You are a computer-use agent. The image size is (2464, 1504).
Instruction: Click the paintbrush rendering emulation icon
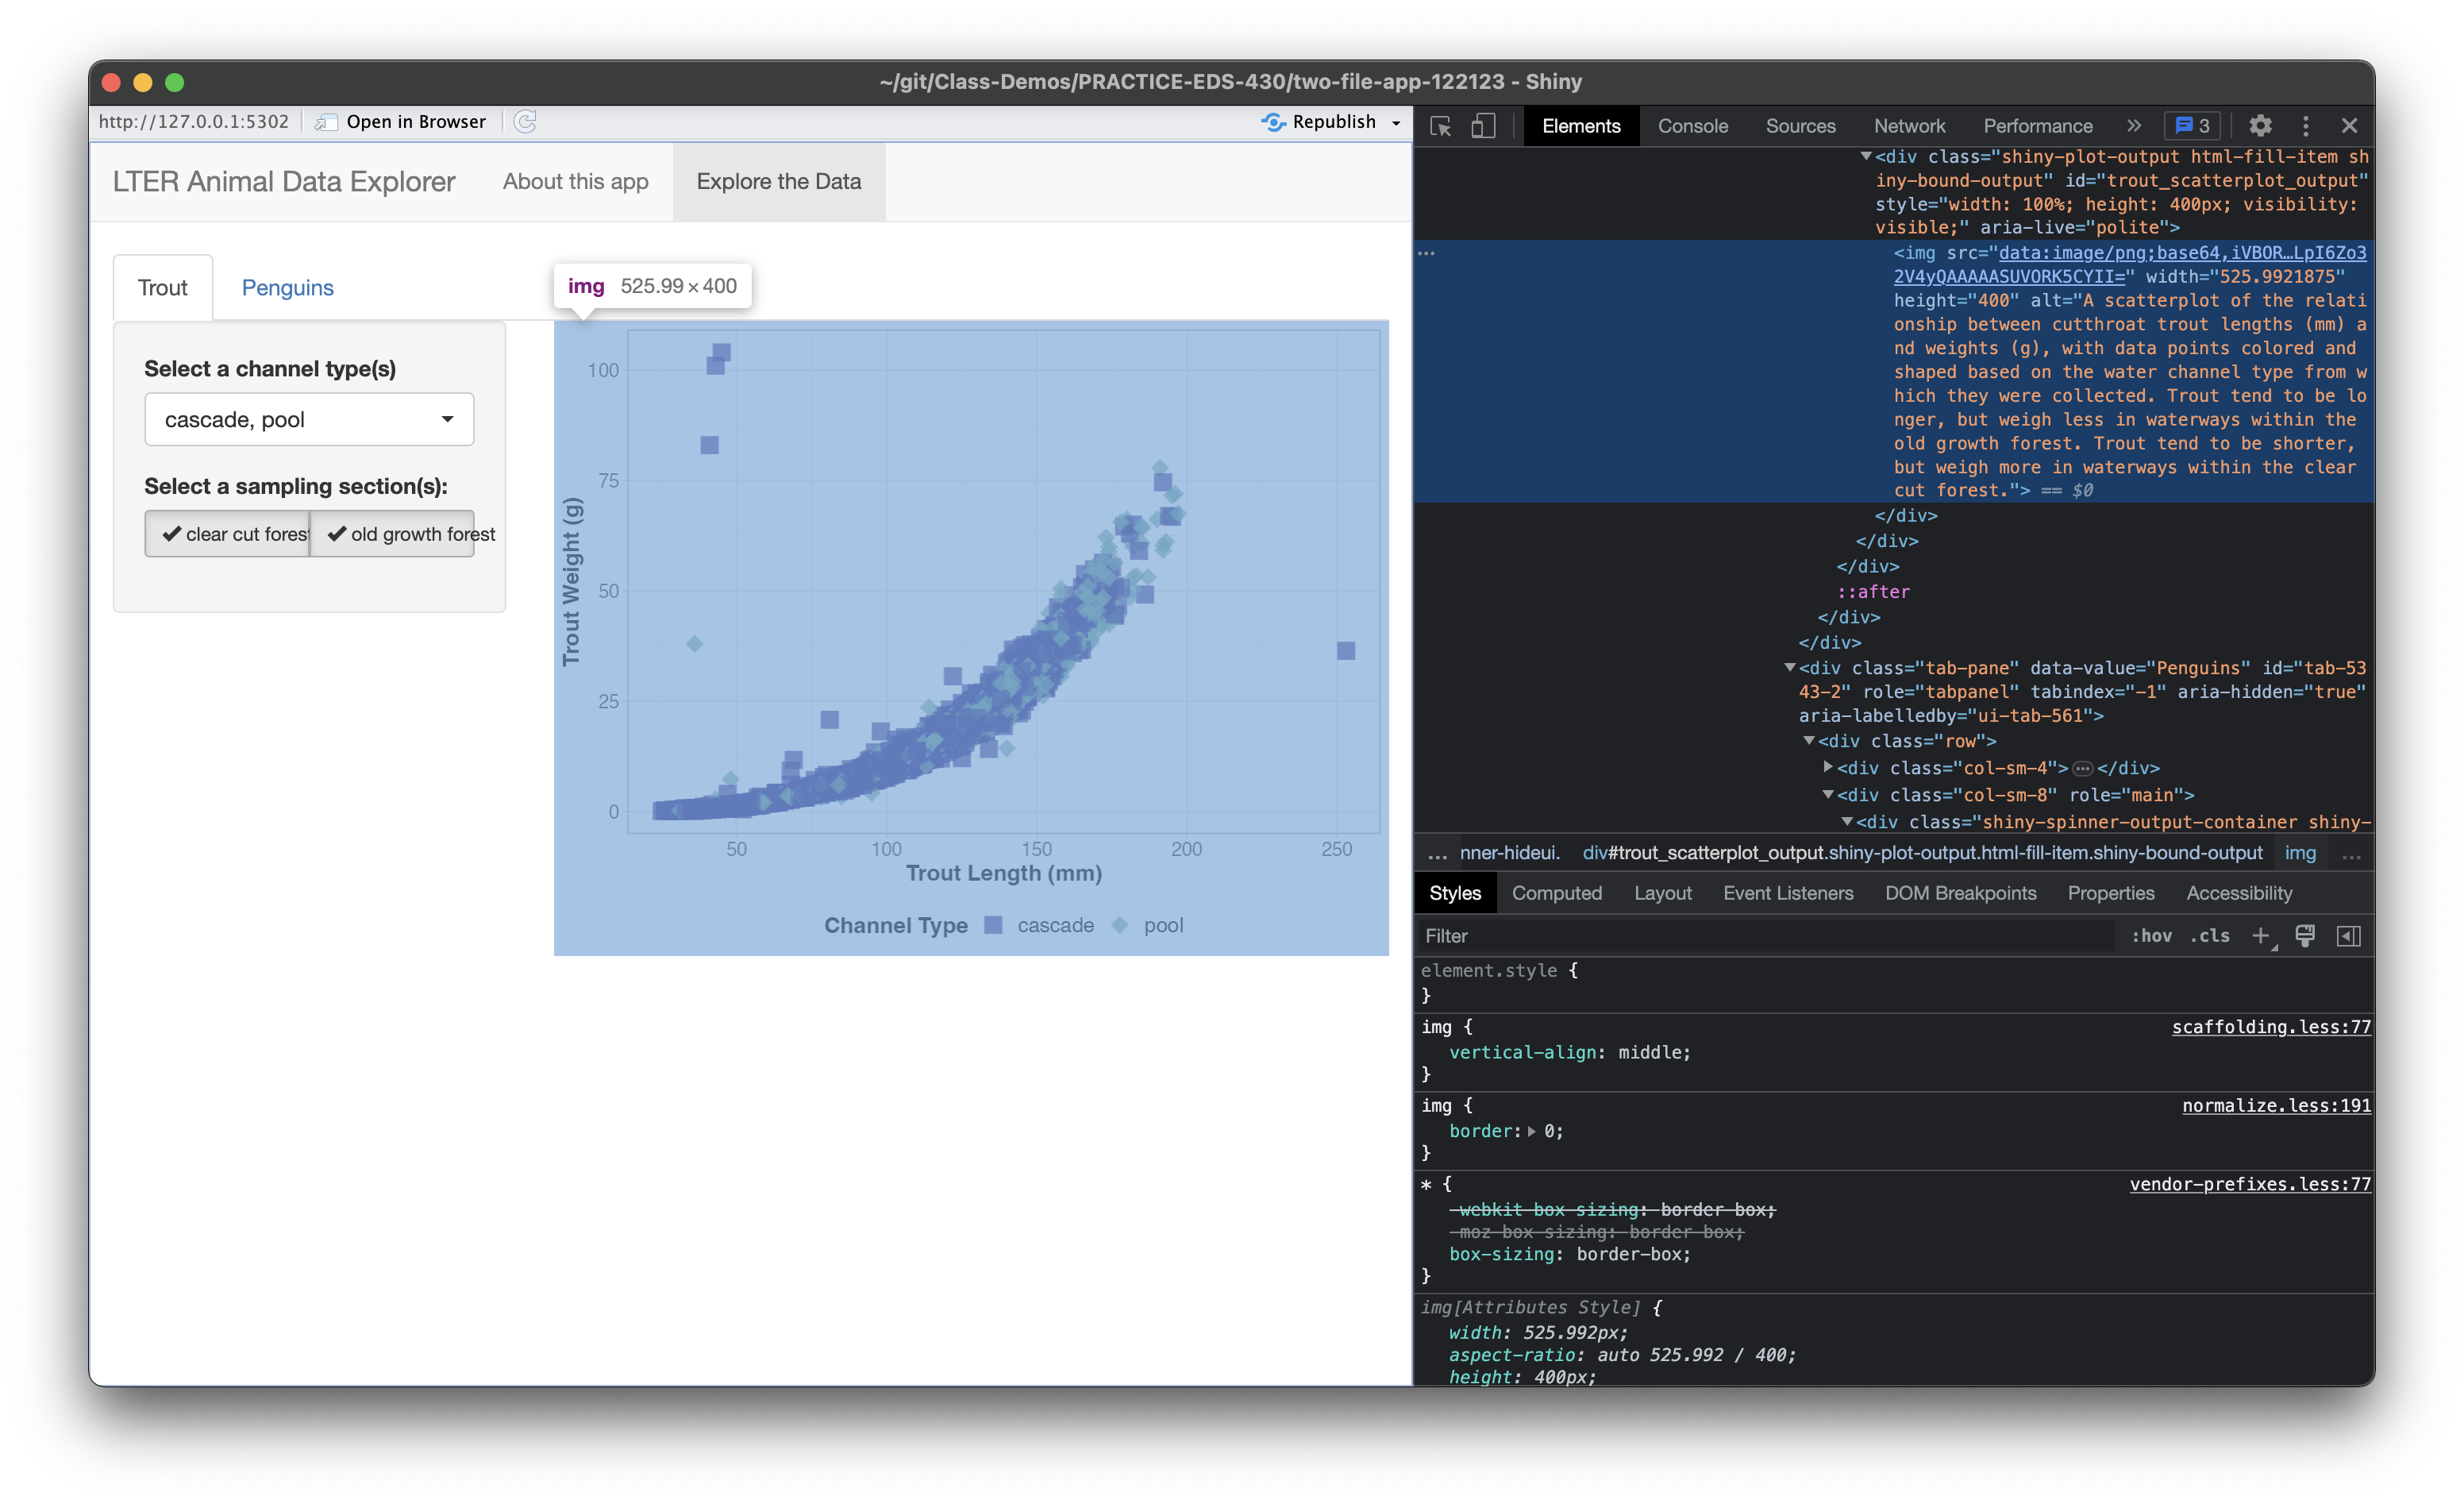(2304, 935)
